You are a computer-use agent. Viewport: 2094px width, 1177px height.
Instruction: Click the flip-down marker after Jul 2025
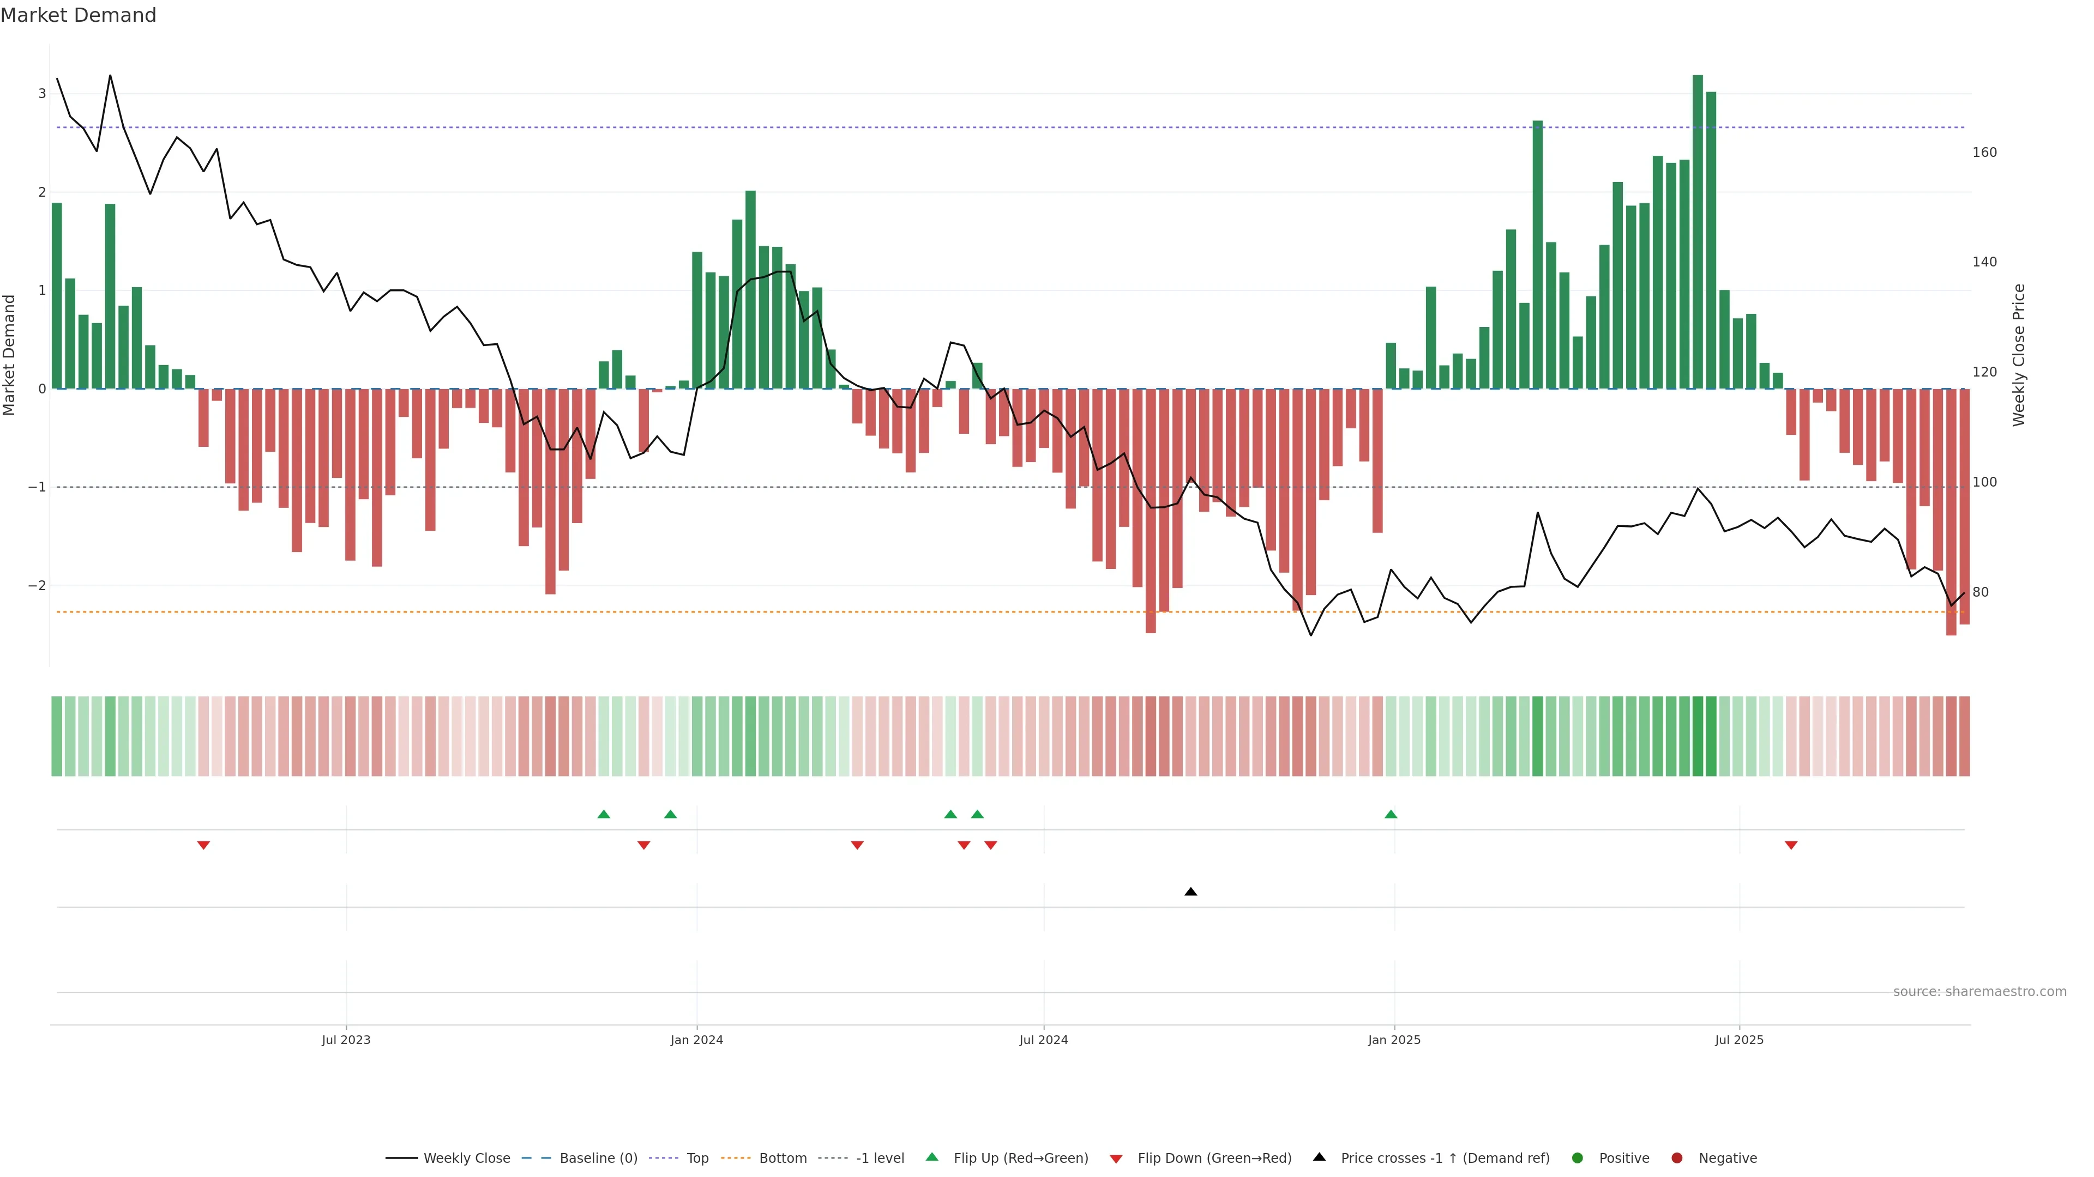click(x=1791, y=846)
